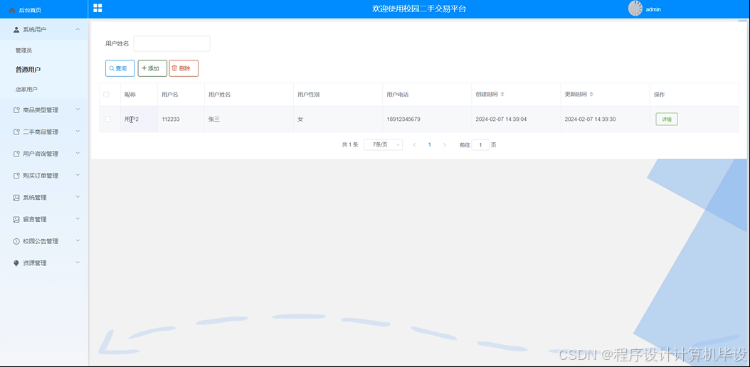Select 管理员 submenu item
The image size is (750, 367).
24,50
